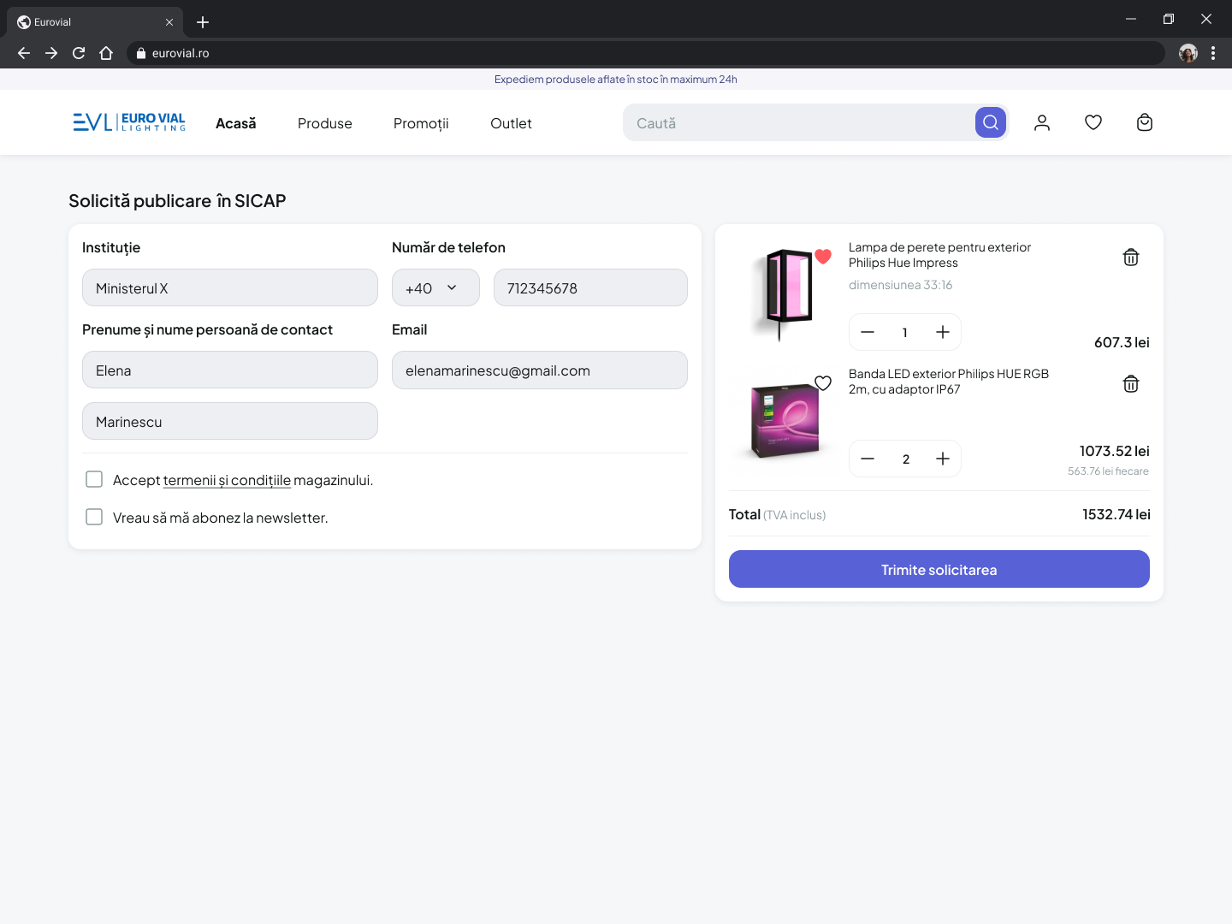Open termenii și condițiile link
The height and width of the screenshot is (924, 1232).
pos(227,481)
